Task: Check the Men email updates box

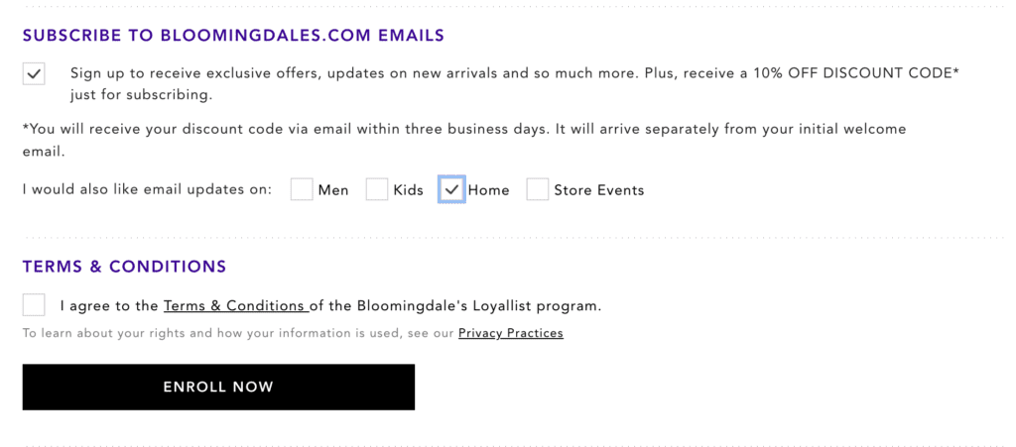Action: pos(302,189)
